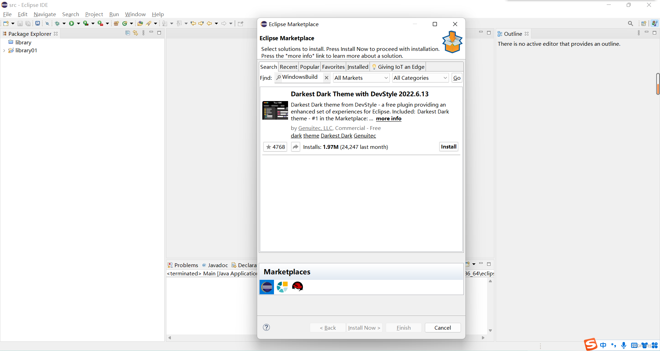The height and width of the screenshot is (351, 660).
Task: Open the All Categories dropdown
Action: click(x=420, y=78)
